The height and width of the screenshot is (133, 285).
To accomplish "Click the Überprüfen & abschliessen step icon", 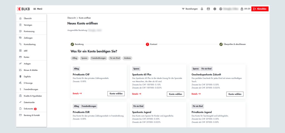I will tap(221, 44).
